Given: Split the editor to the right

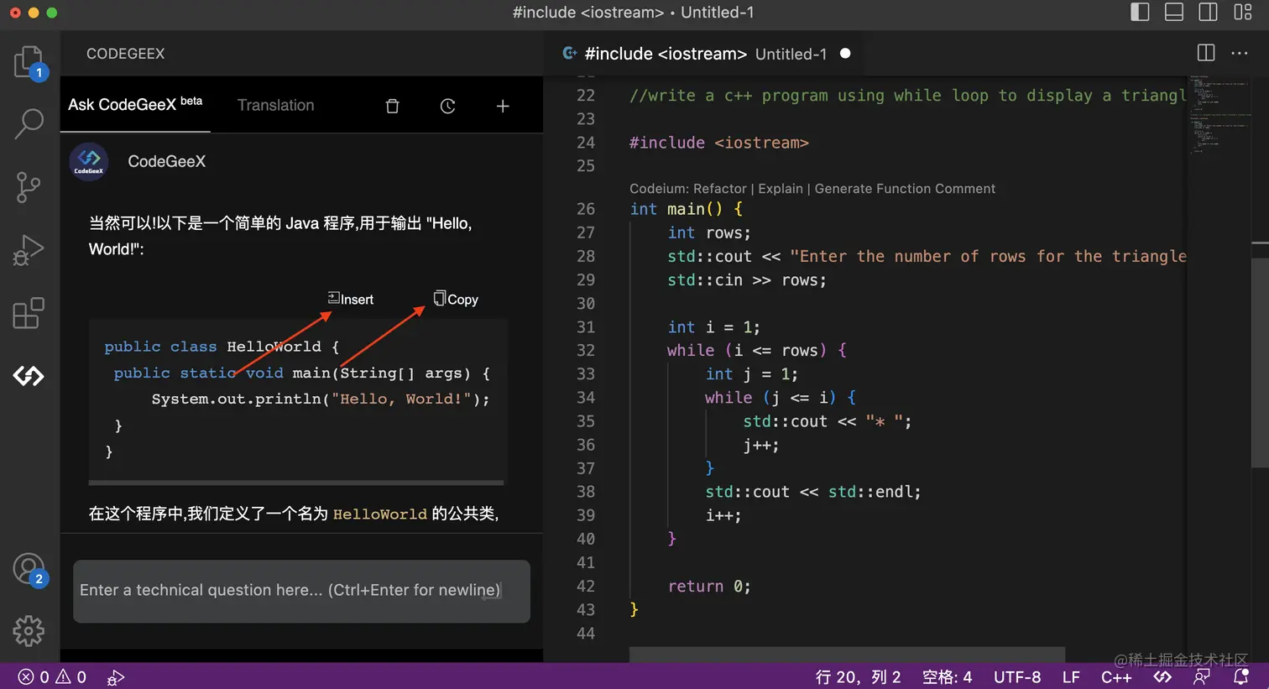Looking at the screenshot, I should 1206,53.
